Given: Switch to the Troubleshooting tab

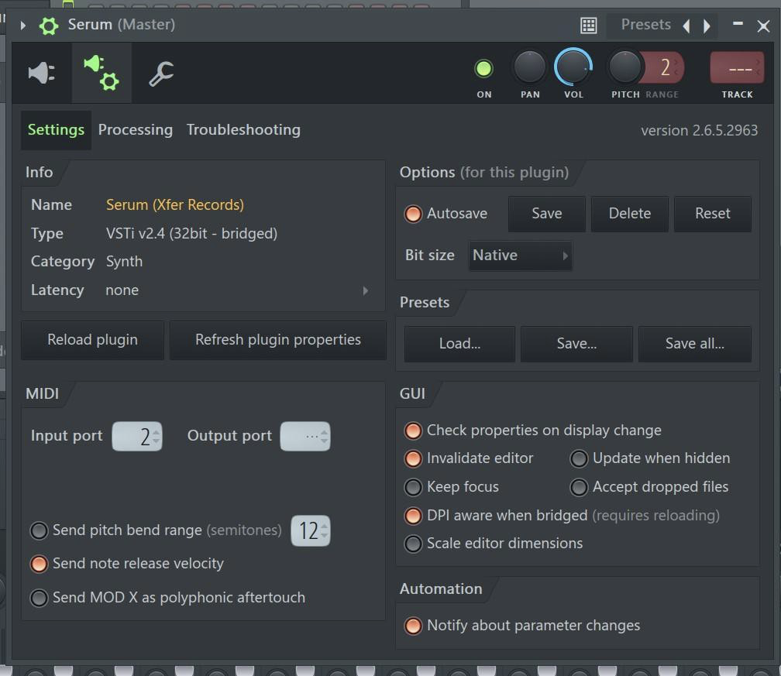Looking at the screenshot, I should tap(243, 130).
